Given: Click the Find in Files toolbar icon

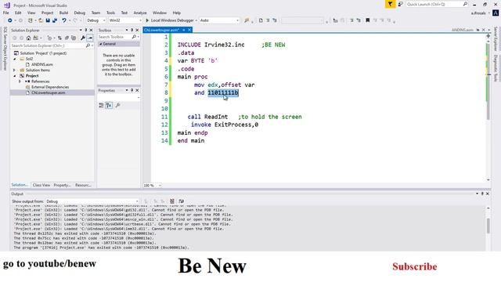Looking at the screenshot, I should click(247, 20).
